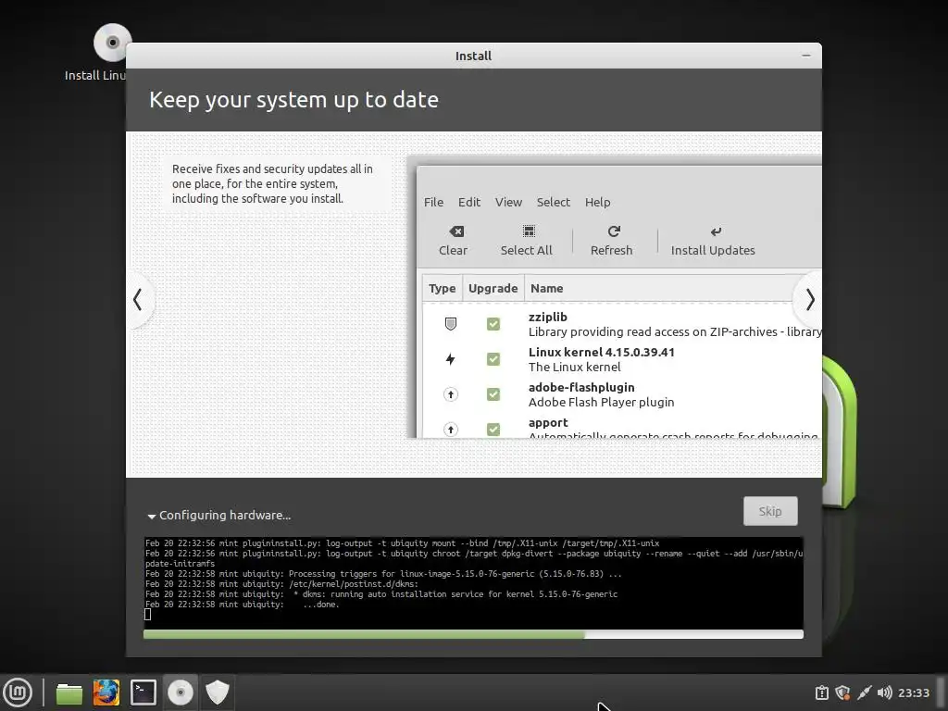The height and width of the screenshot is (711, 948).
Task: Open the clipboard-style tray icon
Action: [x=822, y=692]
